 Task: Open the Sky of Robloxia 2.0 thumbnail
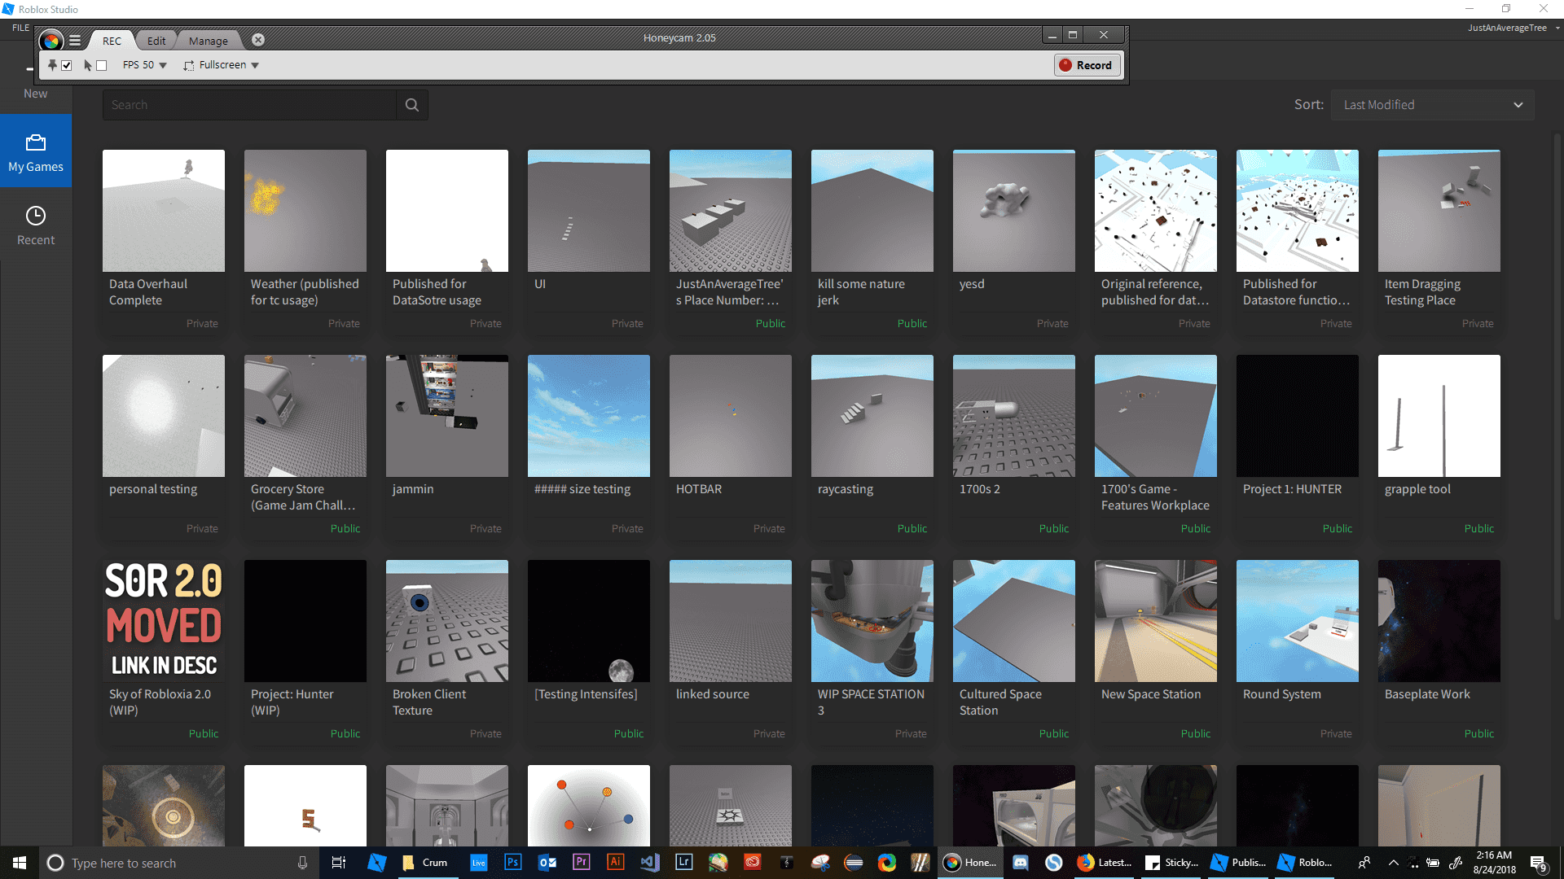(164, 621)
